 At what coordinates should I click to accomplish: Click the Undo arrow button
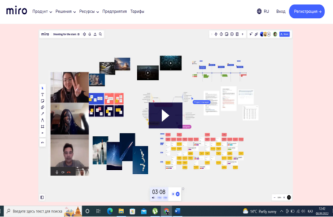coord(43,143)
